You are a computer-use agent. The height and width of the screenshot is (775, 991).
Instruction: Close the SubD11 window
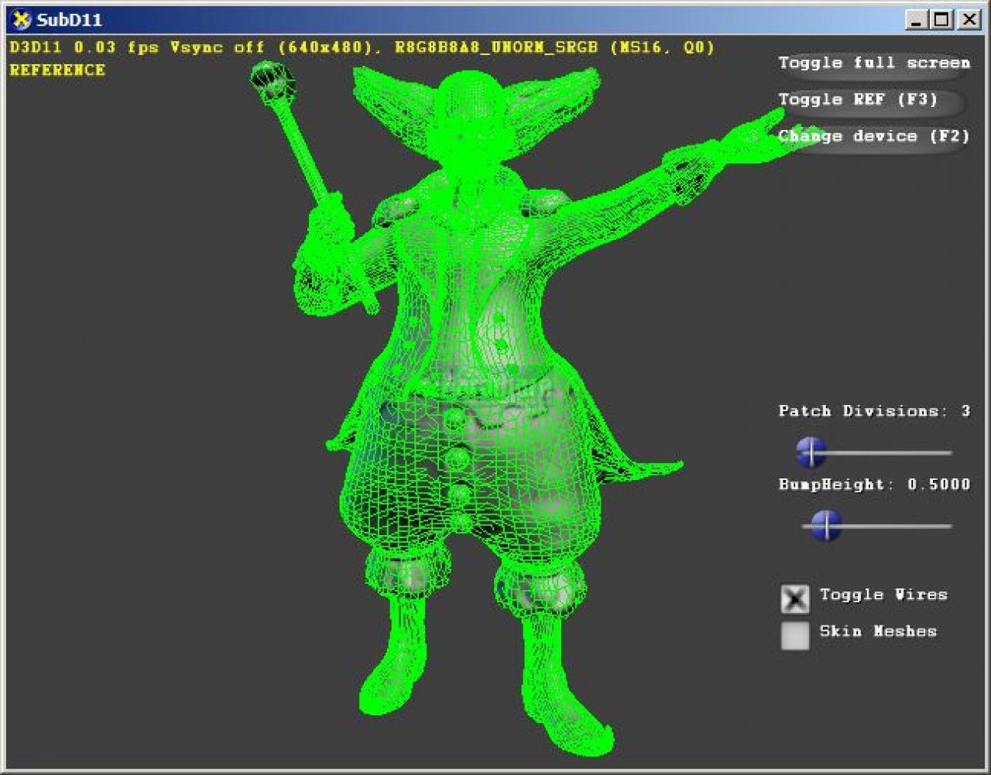pos(969,19)
